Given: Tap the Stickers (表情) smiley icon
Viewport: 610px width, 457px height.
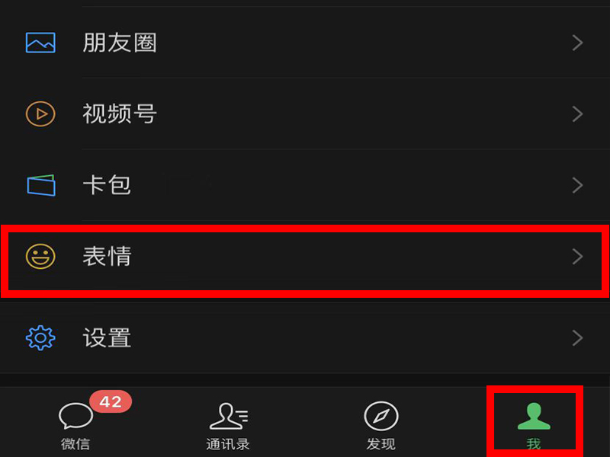Looking at the screenshot, I should [40, 257].
